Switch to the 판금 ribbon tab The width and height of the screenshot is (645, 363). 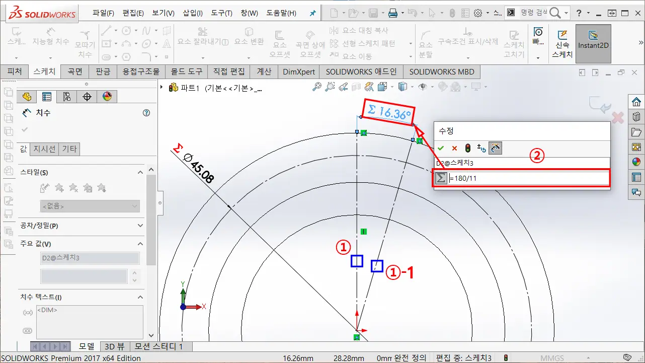click(103, 71)
